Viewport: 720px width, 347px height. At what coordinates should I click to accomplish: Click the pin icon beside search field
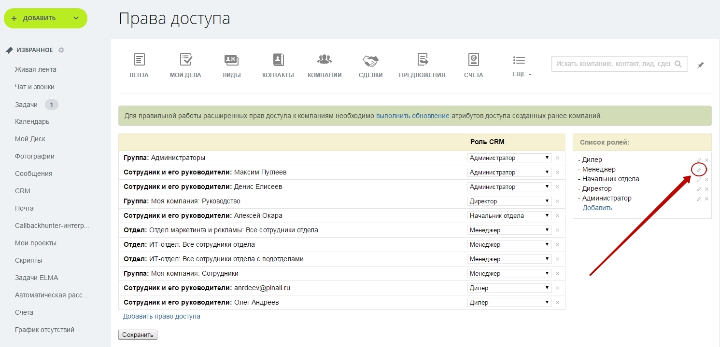point(701,65)
